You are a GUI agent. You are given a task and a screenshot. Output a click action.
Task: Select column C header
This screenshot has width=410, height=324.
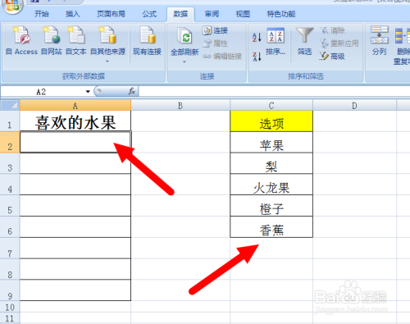click(271, 105)
